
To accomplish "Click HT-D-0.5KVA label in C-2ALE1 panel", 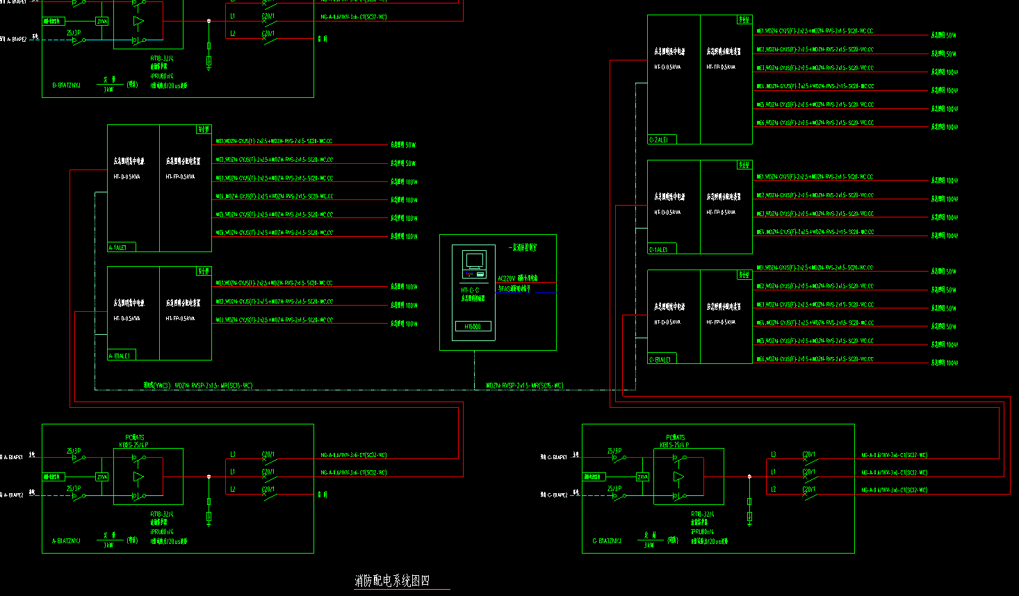I will pos(667,67).
